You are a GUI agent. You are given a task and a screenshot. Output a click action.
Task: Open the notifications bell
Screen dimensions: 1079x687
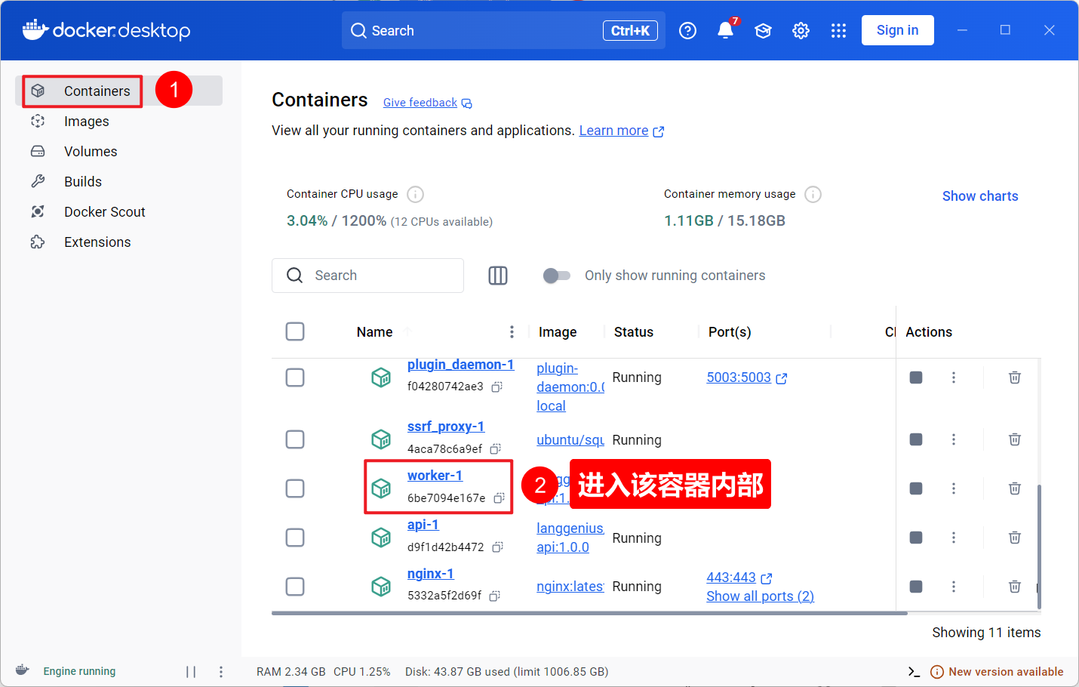pyautogui.click(x=725, y=30)
